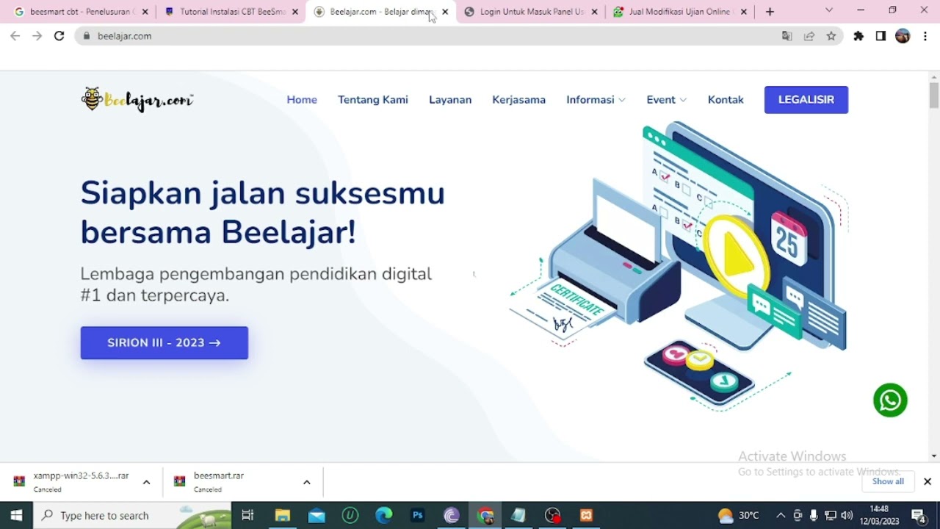This screenshot has height=529, width=940.
Task: Click the browser forward arrow
Action: 37,36
